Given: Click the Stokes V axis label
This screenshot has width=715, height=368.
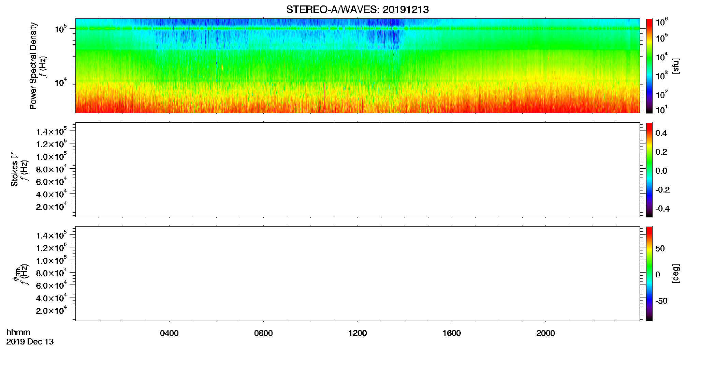Looking at the screenshot, I should pos(14,169).
